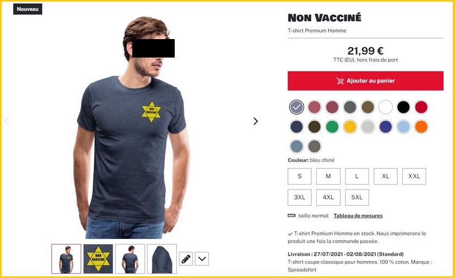This screenshot has height=278, width=455.
Task: Open the Tableau de mesures link
Action: click(358, 216)
